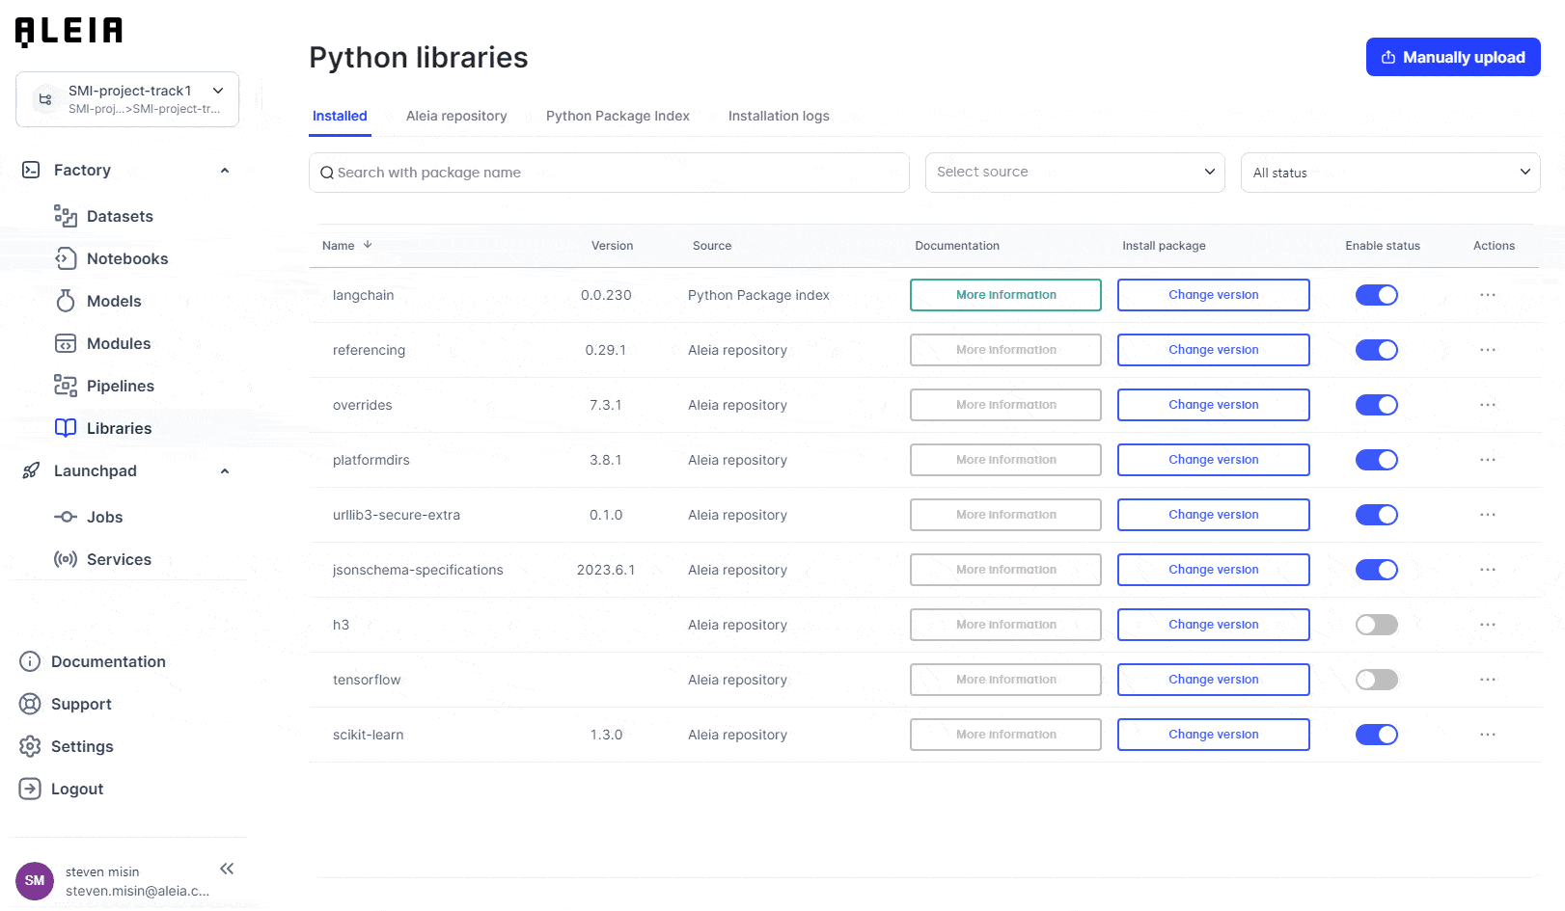Screen dimensions: 1565x911
Task: Open Datasets from the sidebar icon
Action: 65,216
